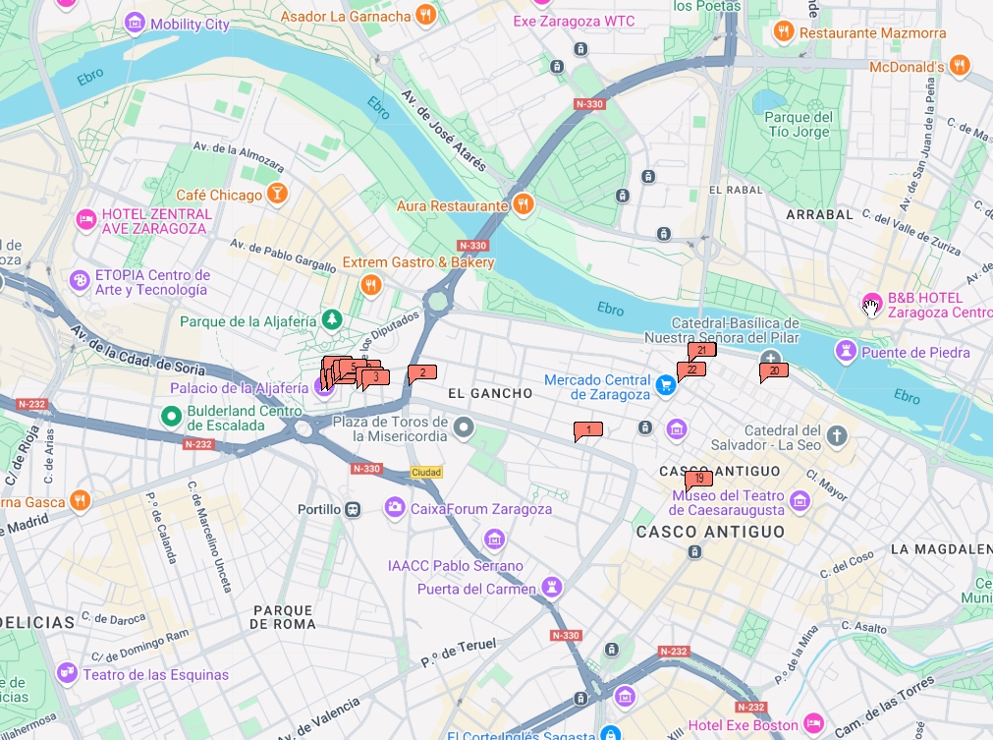Open the Bulderland Centro de Escalada marker

(x=171, y=417)
